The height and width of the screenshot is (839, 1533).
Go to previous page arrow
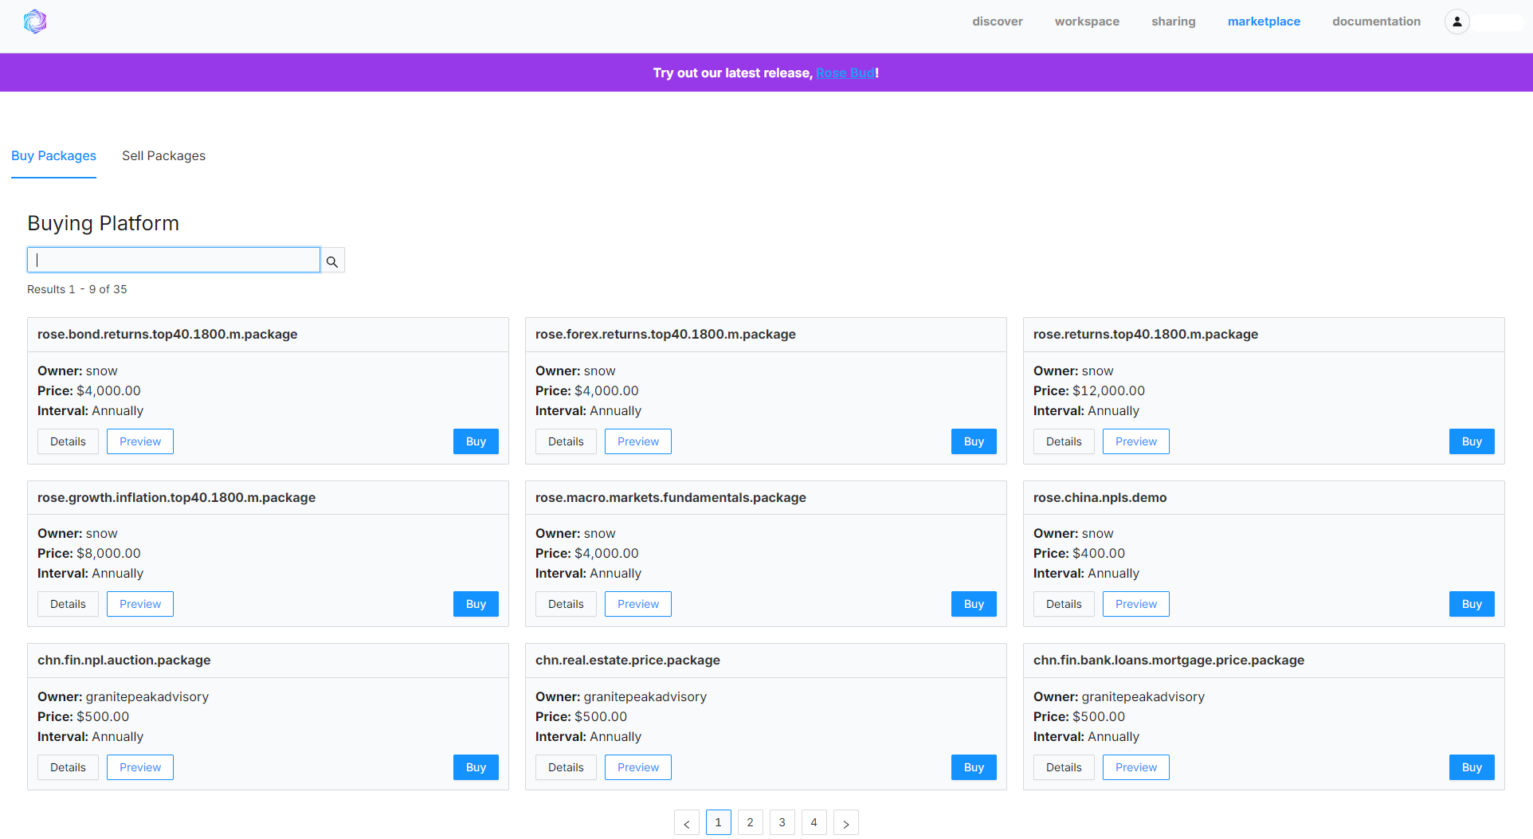click(x=686, y=823)
